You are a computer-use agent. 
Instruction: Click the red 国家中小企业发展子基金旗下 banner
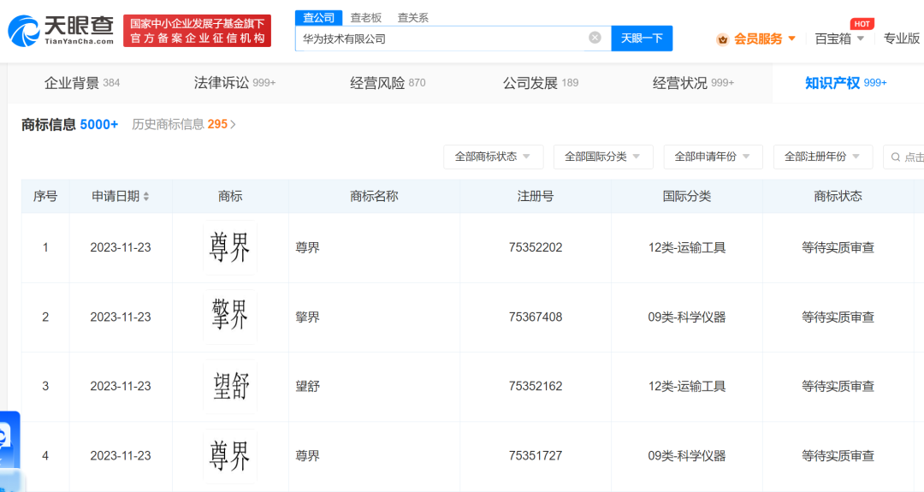(x=197, y=31)
